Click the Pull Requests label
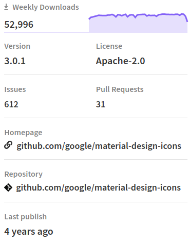 point(120,89)
